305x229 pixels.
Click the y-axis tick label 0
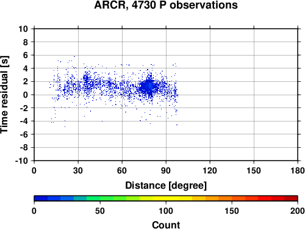(x=26, y=95)
